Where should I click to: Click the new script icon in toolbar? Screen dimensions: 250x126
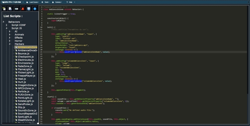click(4, 9)
